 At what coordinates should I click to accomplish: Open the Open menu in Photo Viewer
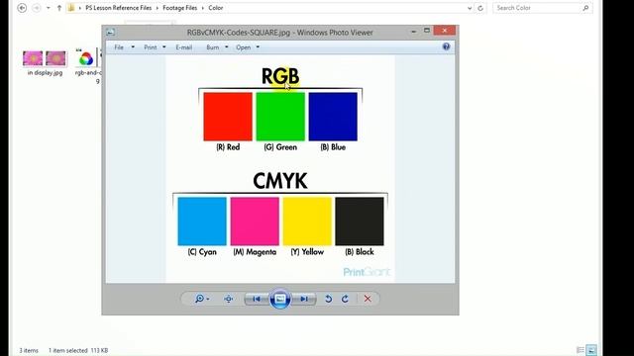244,47
